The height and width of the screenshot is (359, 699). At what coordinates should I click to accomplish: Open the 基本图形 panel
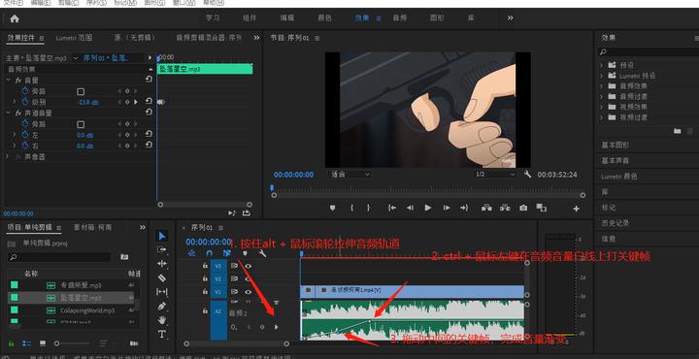pyautogui.click(x=616, y=145)
